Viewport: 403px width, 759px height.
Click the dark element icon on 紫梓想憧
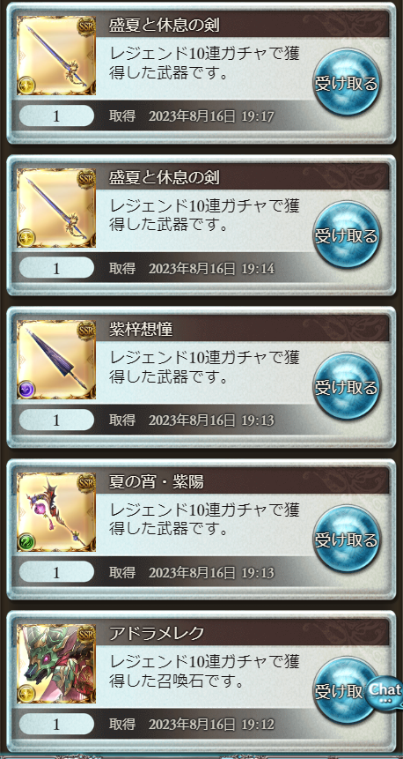pyautogui.click(x=26, y=389)
